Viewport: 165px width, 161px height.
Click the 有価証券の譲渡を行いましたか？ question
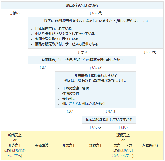(82, 60)
